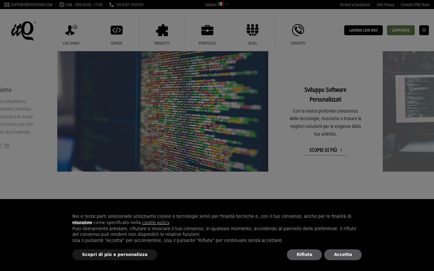The height and width of the screenshot is (271, 434).
Task: Open the cookie policy link
Action: point(156,223)
